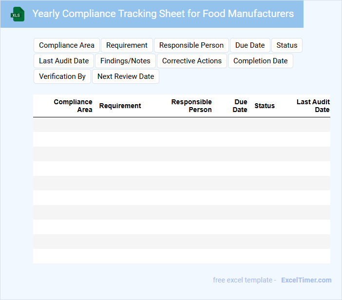Screen dimensions: 342x300
Task: Choose the Due Date tag
Action: point(250,45)
